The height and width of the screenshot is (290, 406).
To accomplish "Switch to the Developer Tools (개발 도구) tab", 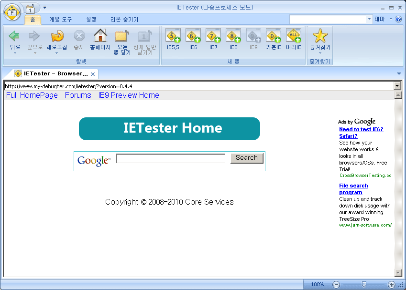I will tap(61, 20).
